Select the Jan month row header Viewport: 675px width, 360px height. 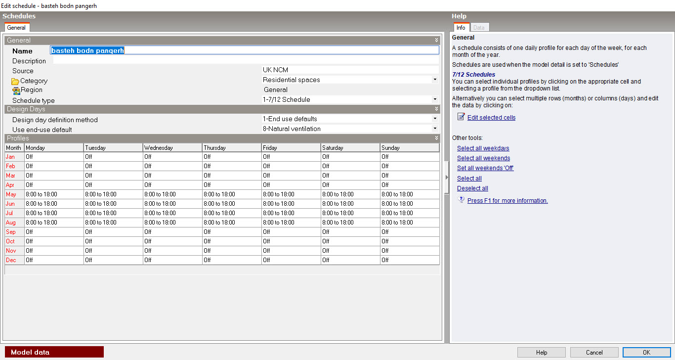(14, 157)
